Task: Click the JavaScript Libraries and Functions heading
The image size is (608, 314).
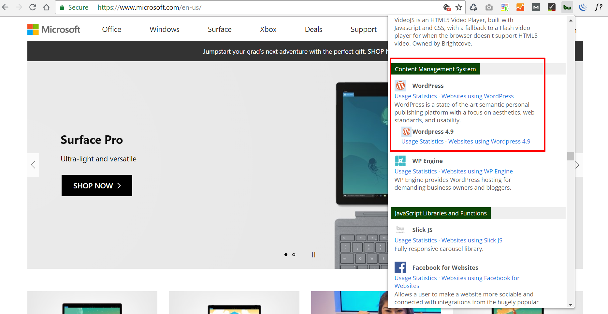Action: point(441,213)
